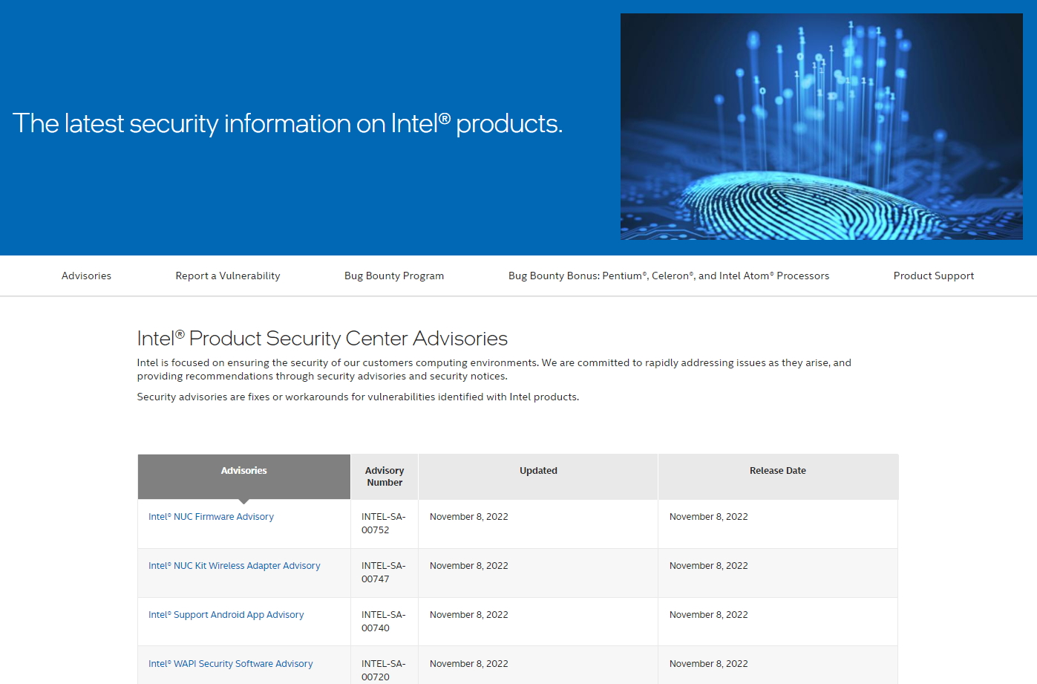Viewport: 1037px width, 684px height.
Task: Click the sort direction caret under Advisories header
Action: (x=243, y=499)
